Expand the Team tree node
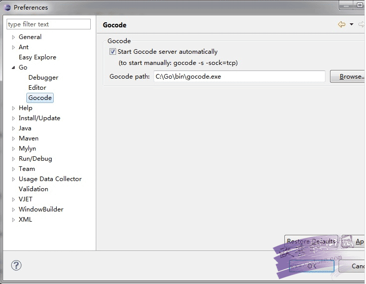The height and width of the screenshot is (284, 366). point(13,169)
